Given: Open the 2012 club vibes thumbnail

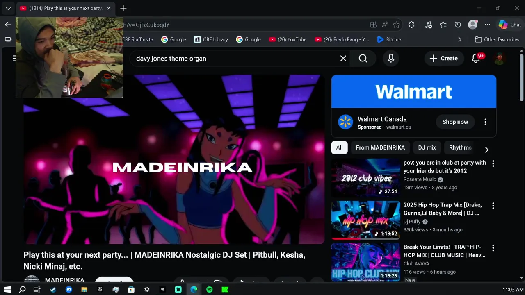Looking at the screenshot, I should (x=365, y=178).
